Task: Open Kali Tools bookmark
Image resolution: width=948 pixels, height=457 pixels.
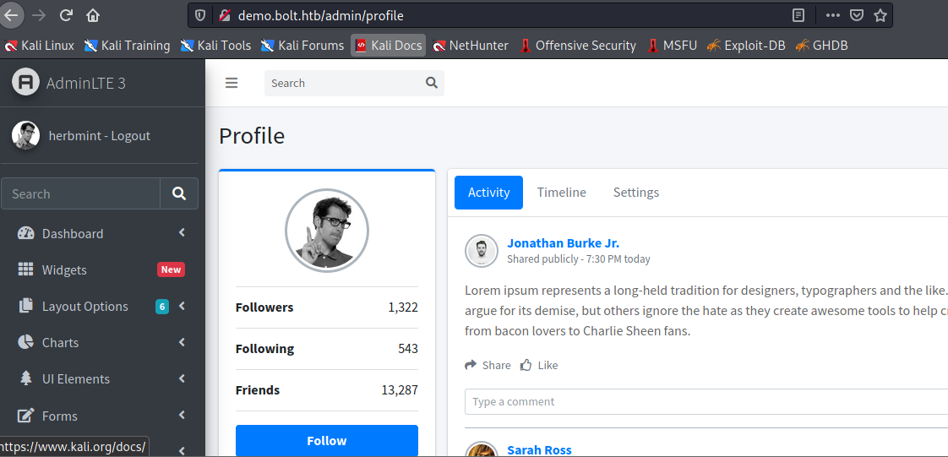Action: (215, 46)
